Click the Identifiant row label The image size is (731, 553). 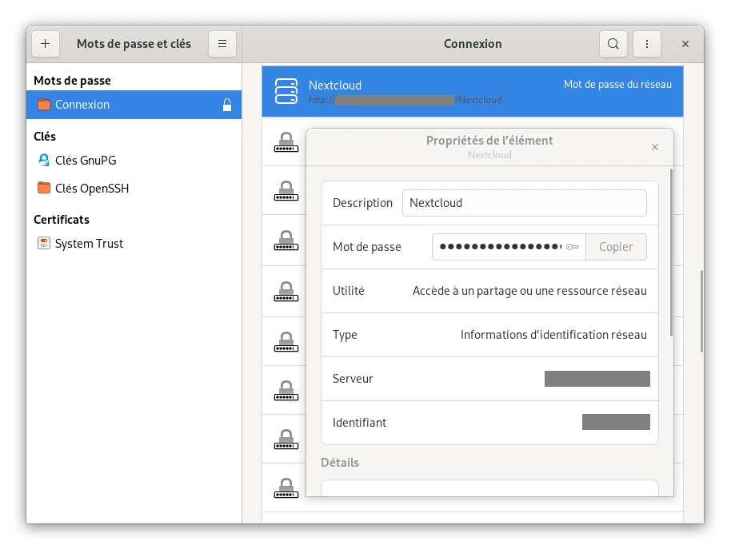click(x=359, y=423)
